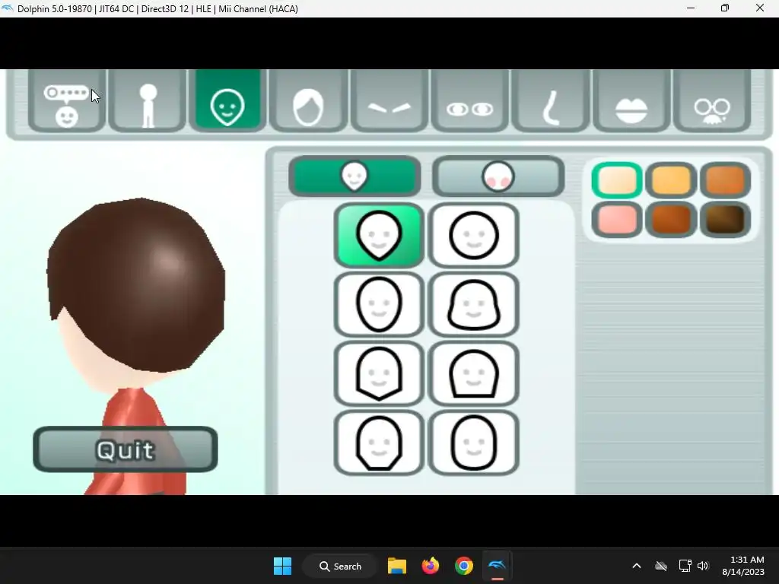The height and width of the screenshot is (584, 779).
Task: Open File Explorer from taskbar
Action: 397,566
